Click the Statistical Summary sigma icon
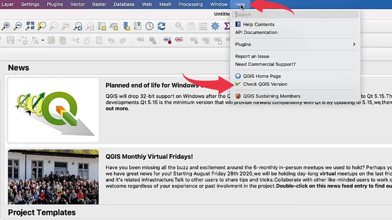This screenshot has height=220, width=392. (227, 26)
